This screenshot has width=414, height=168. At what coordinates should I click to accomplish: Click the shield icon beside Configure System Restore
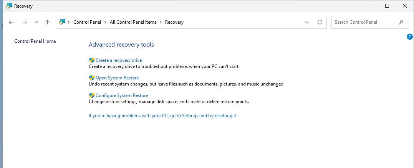pyautogui.click(x=92, y=95)
